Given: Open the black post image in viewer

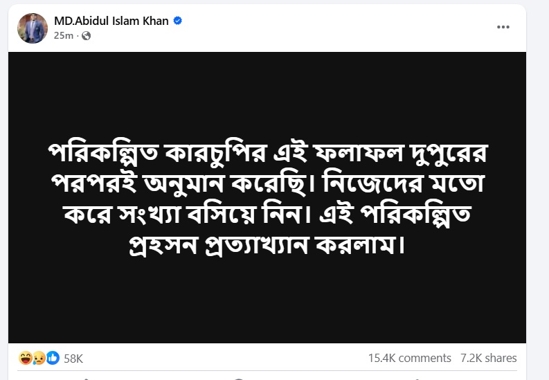Looking at the screenshot, I should click(x=267, y=305).
